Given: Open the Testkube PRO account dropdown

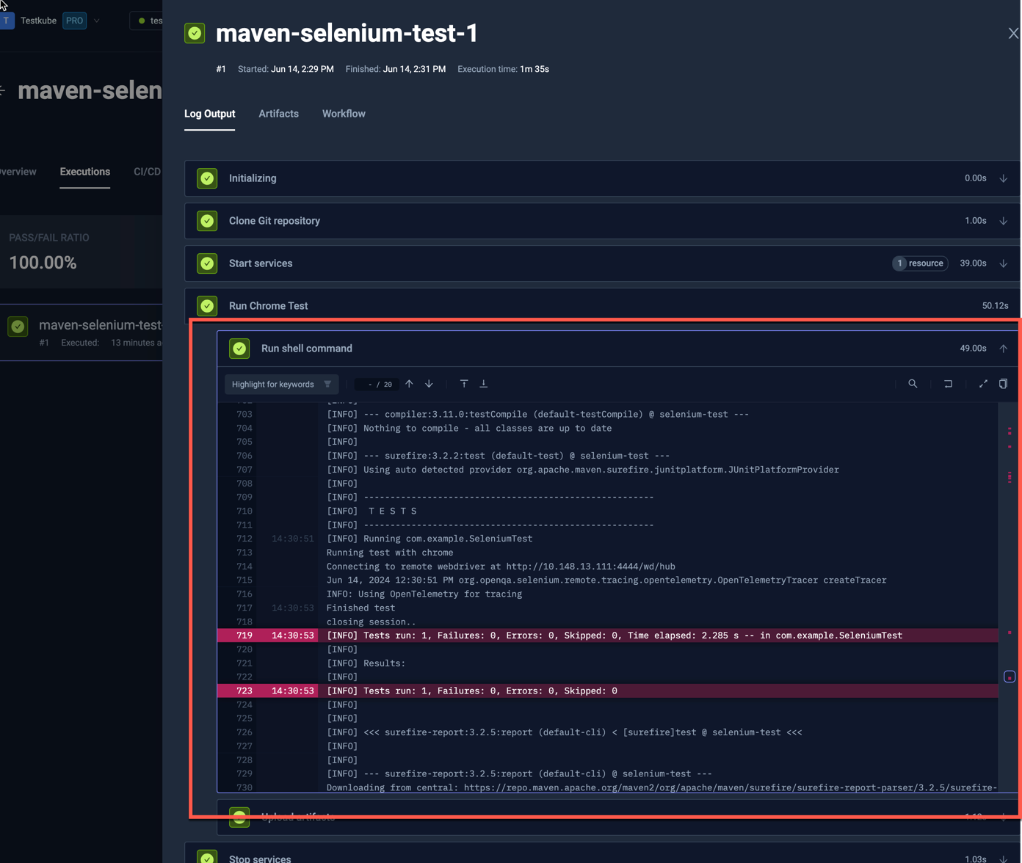Looking at the screenshot, I should (96, 21).
